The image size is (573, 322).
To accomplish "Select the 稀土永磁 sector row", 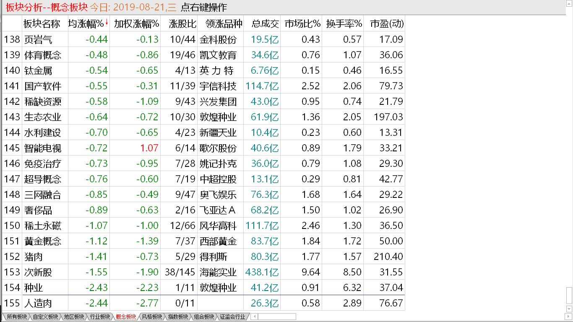I will (203, 226).
